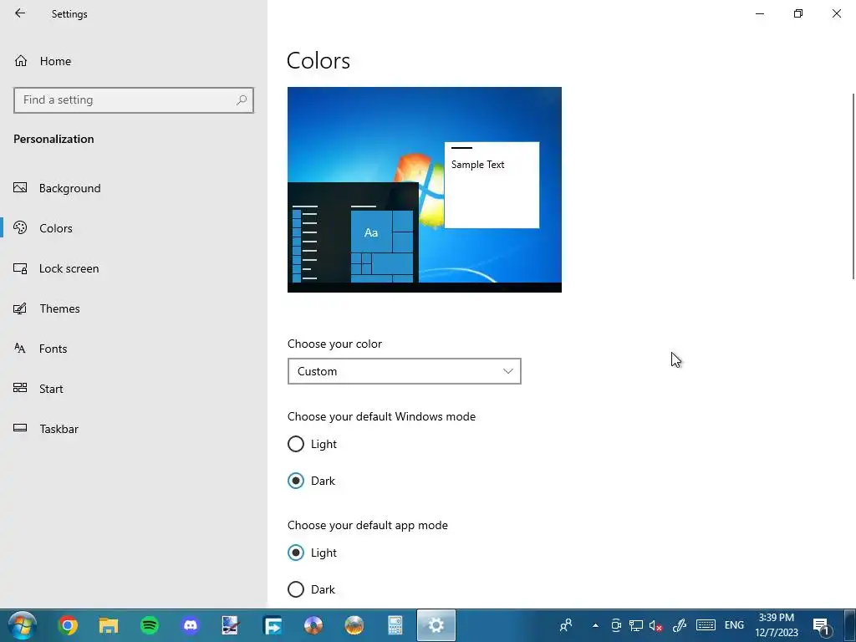Open the network tray icon
Screen dimensions: 856x642
(636, 625)
